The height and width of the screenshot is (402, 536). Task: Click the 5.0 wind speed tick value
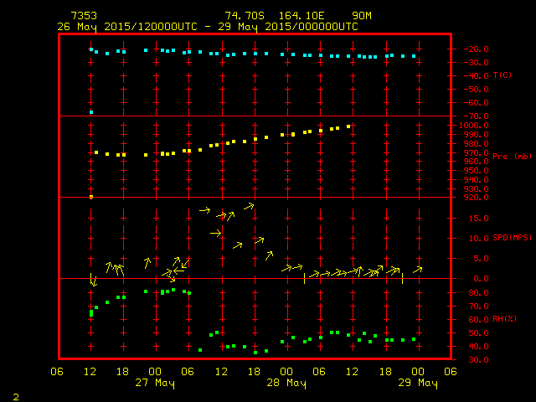coord(481,259)
